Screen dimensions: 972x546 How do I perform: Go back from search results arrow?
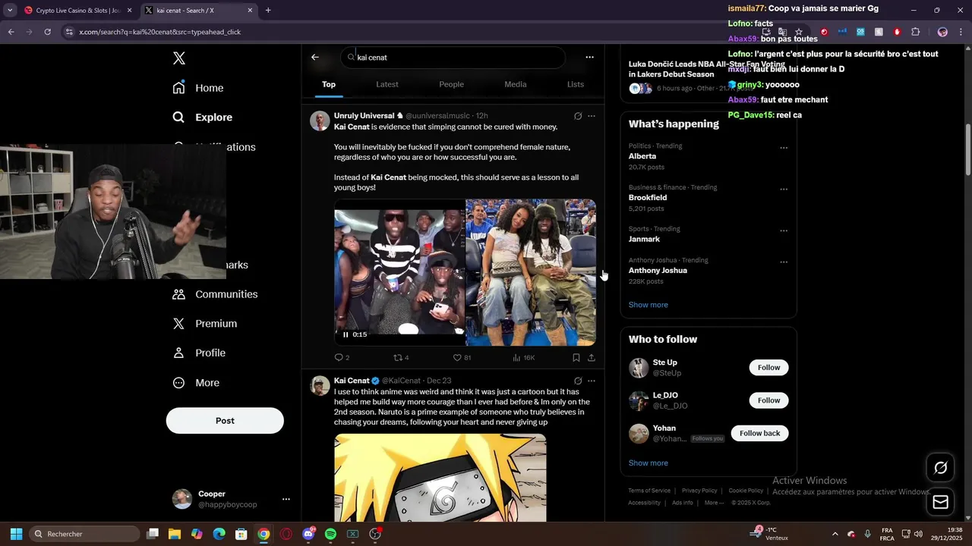point(315,58)
